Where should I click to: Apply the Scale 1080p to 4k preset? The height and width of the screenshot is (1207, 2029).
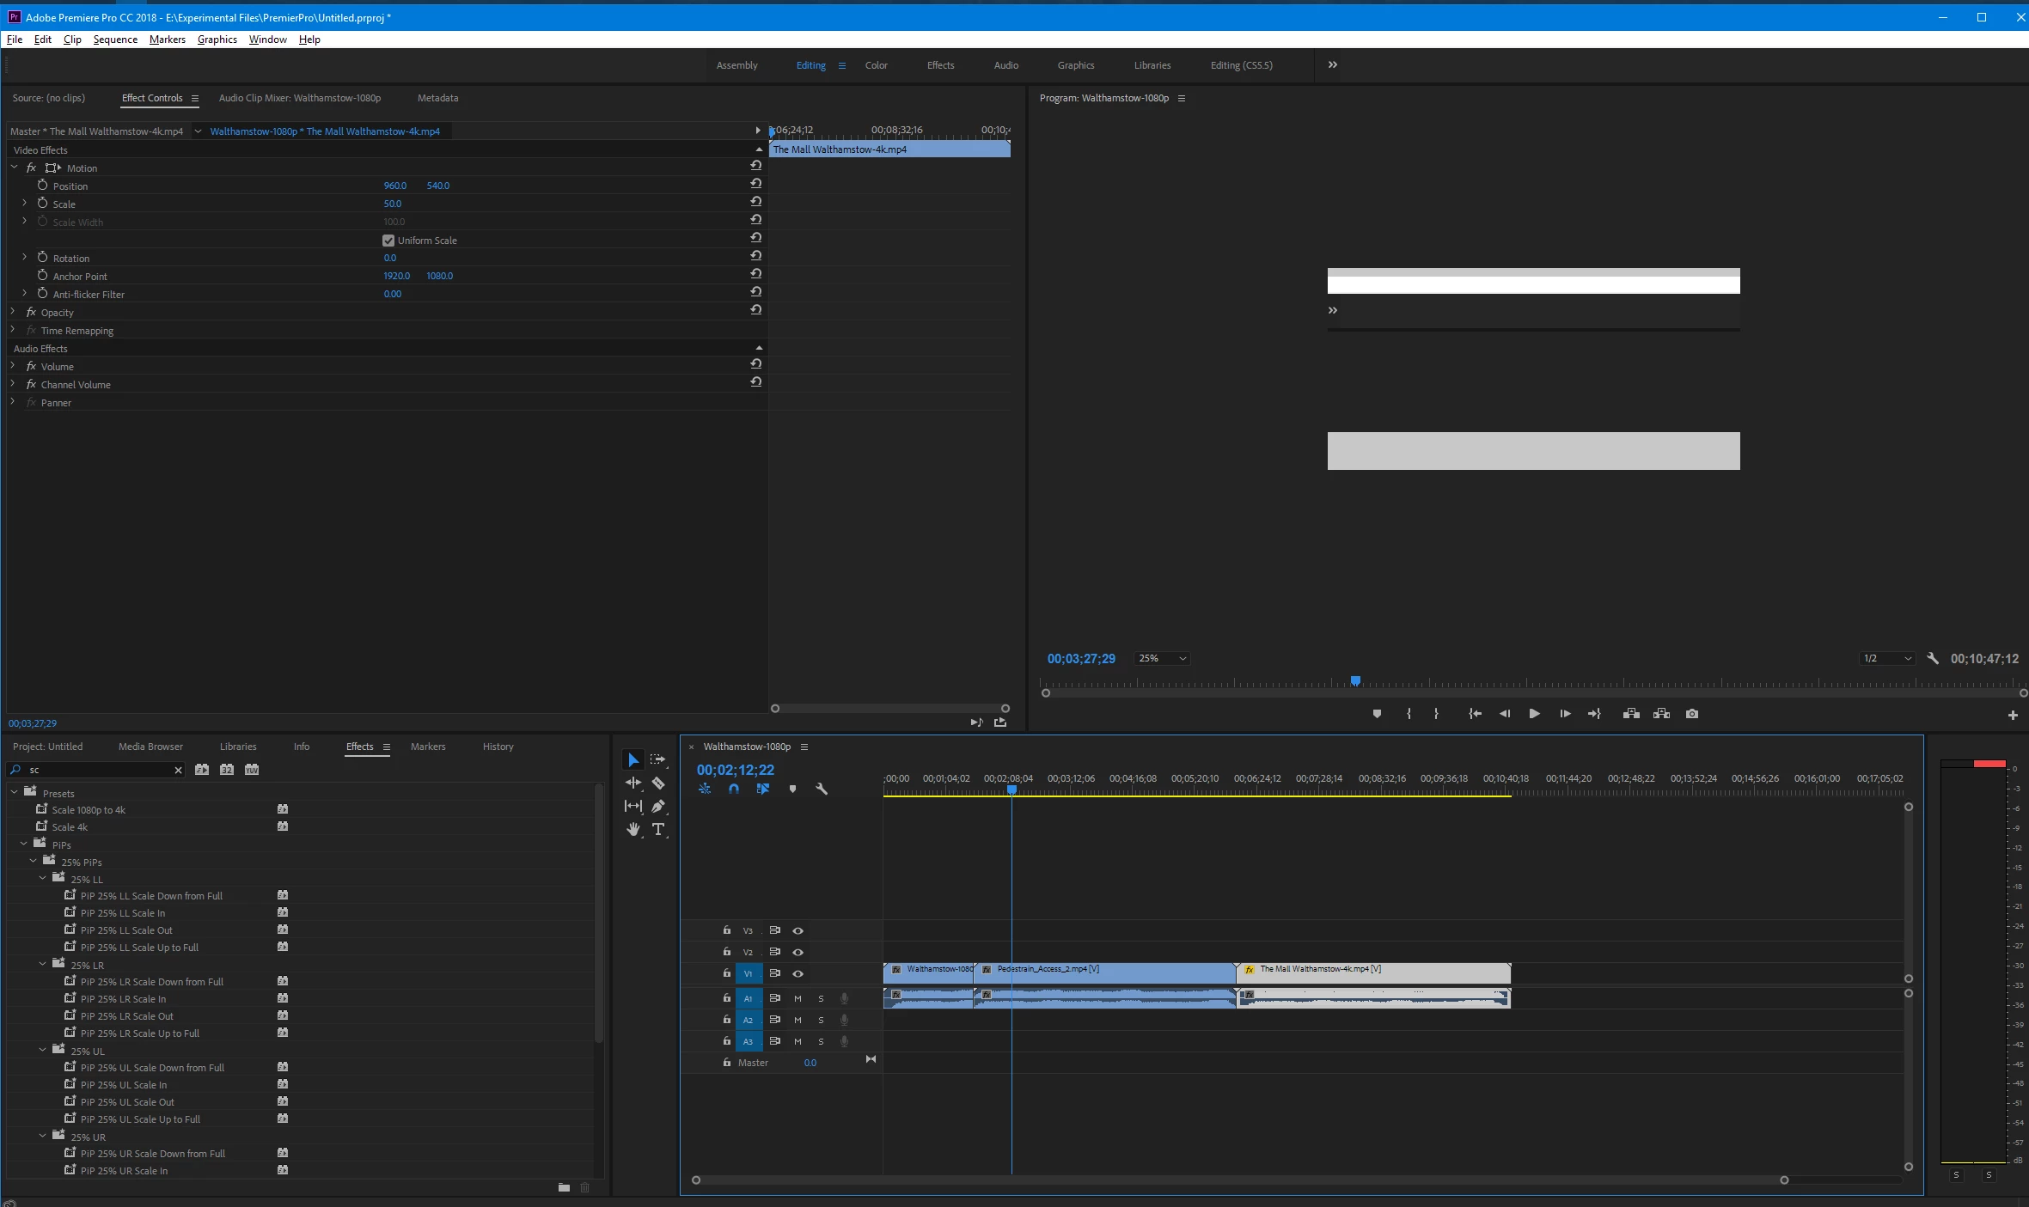click(89, 810)
